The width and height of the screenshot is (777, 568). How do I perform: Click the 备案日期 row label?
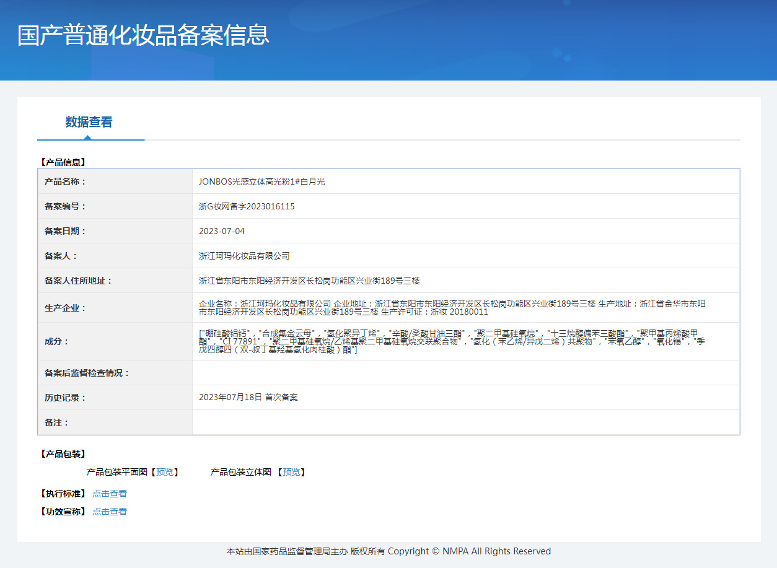click(65, 231)
